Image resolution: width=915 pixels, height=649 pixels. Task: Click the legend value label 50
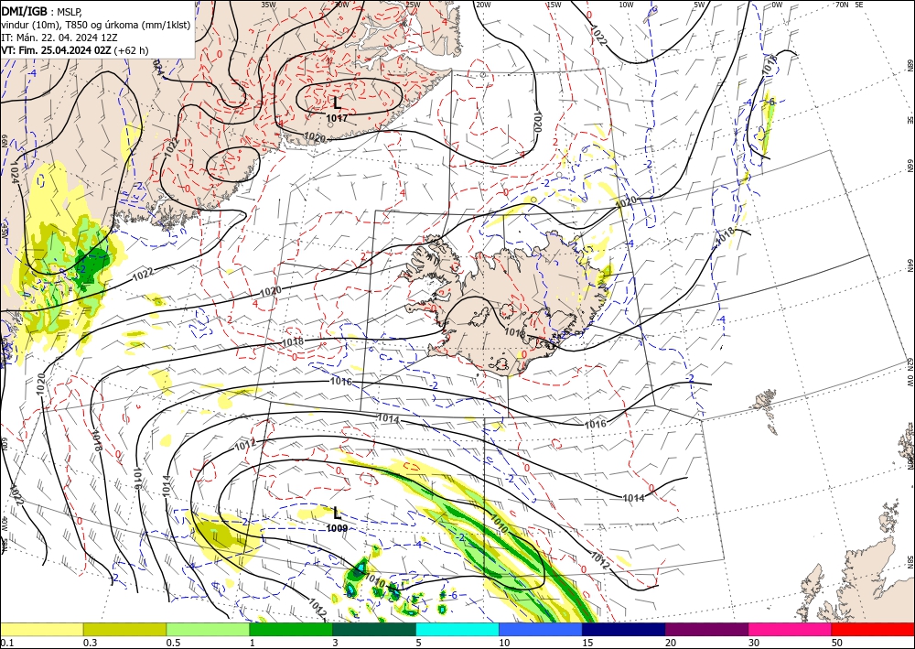tap(836, 643)
